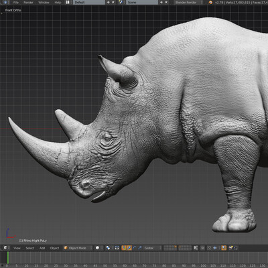Select the translate manipulator arrow
The width and height of the screenshot is (268, 268).
129,248
